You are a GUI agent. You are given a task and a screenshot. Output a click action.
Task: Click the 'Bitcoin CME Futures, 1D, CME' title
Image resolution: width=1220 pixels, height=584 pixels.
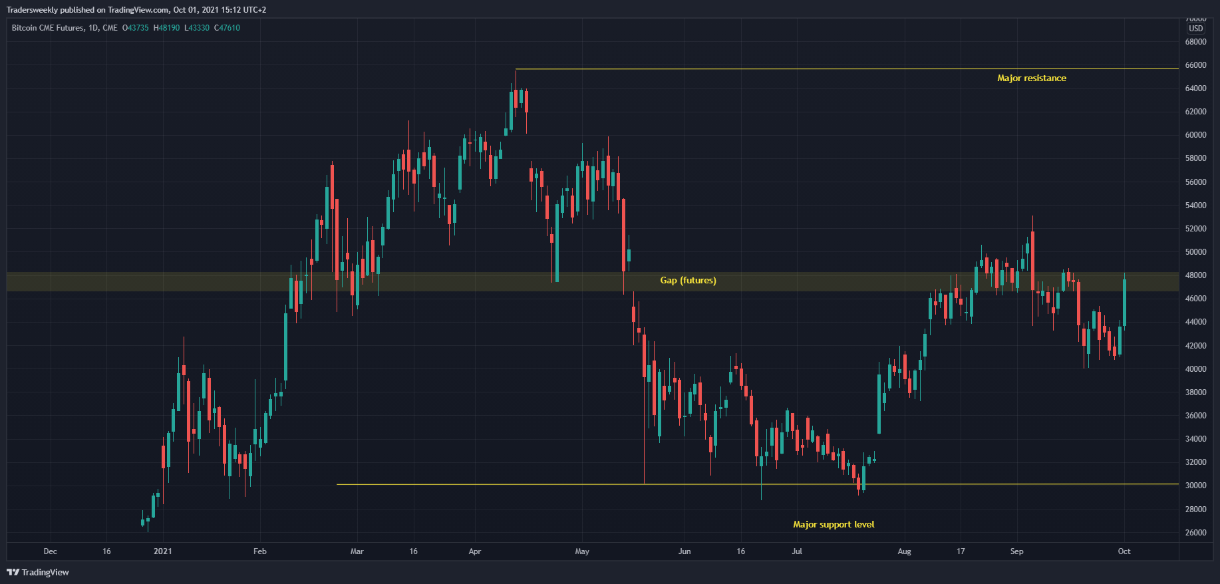[x=65, y=28]
